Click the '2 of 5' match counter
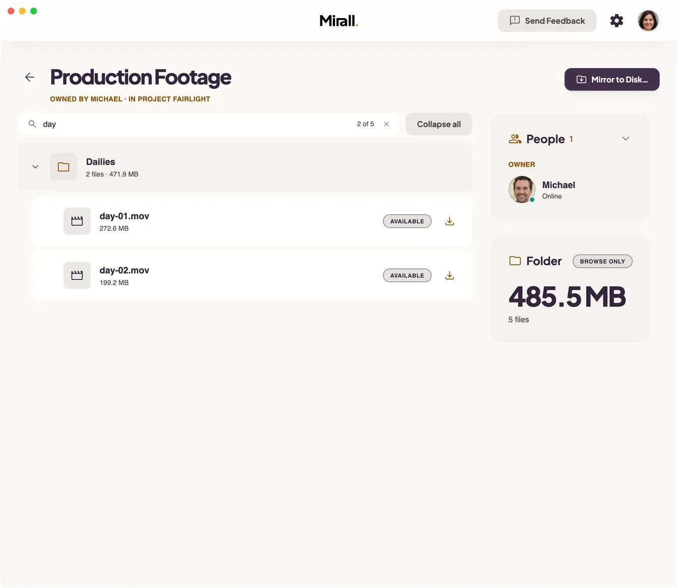The width and height of the screenshot is (678, 588). [365, 124]
